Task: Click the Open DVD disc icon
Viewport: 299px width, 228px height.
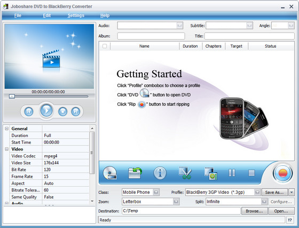Action: [x=110, y=173]
